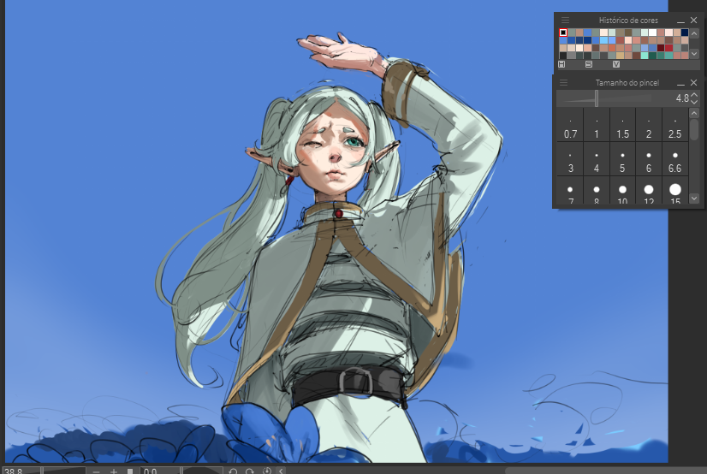The height and width of the screenshot is (474, 707).
Task: Click the horizontal scrollbar below the canvas
Action: pos(605,471)
